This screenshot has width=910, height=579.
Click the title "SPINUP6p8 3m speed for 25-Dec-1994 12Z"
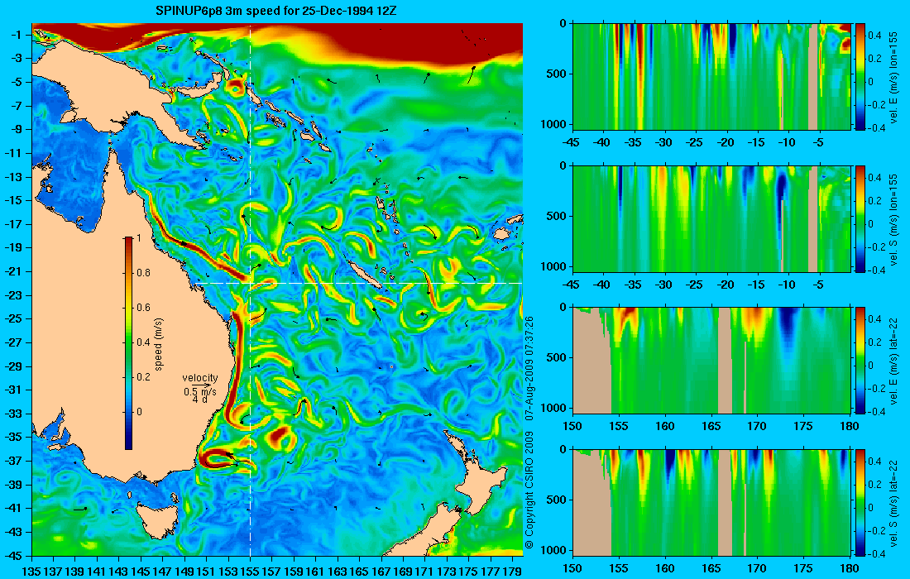click(276, 11)
